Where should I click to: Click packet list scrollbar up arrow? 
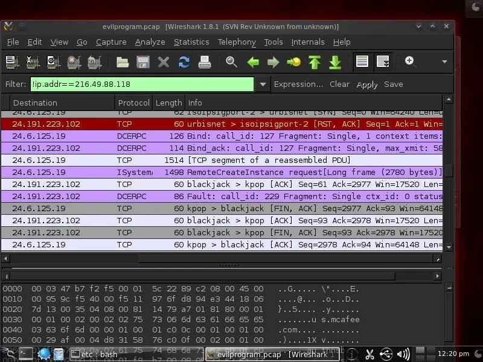(x=449, y=100)
